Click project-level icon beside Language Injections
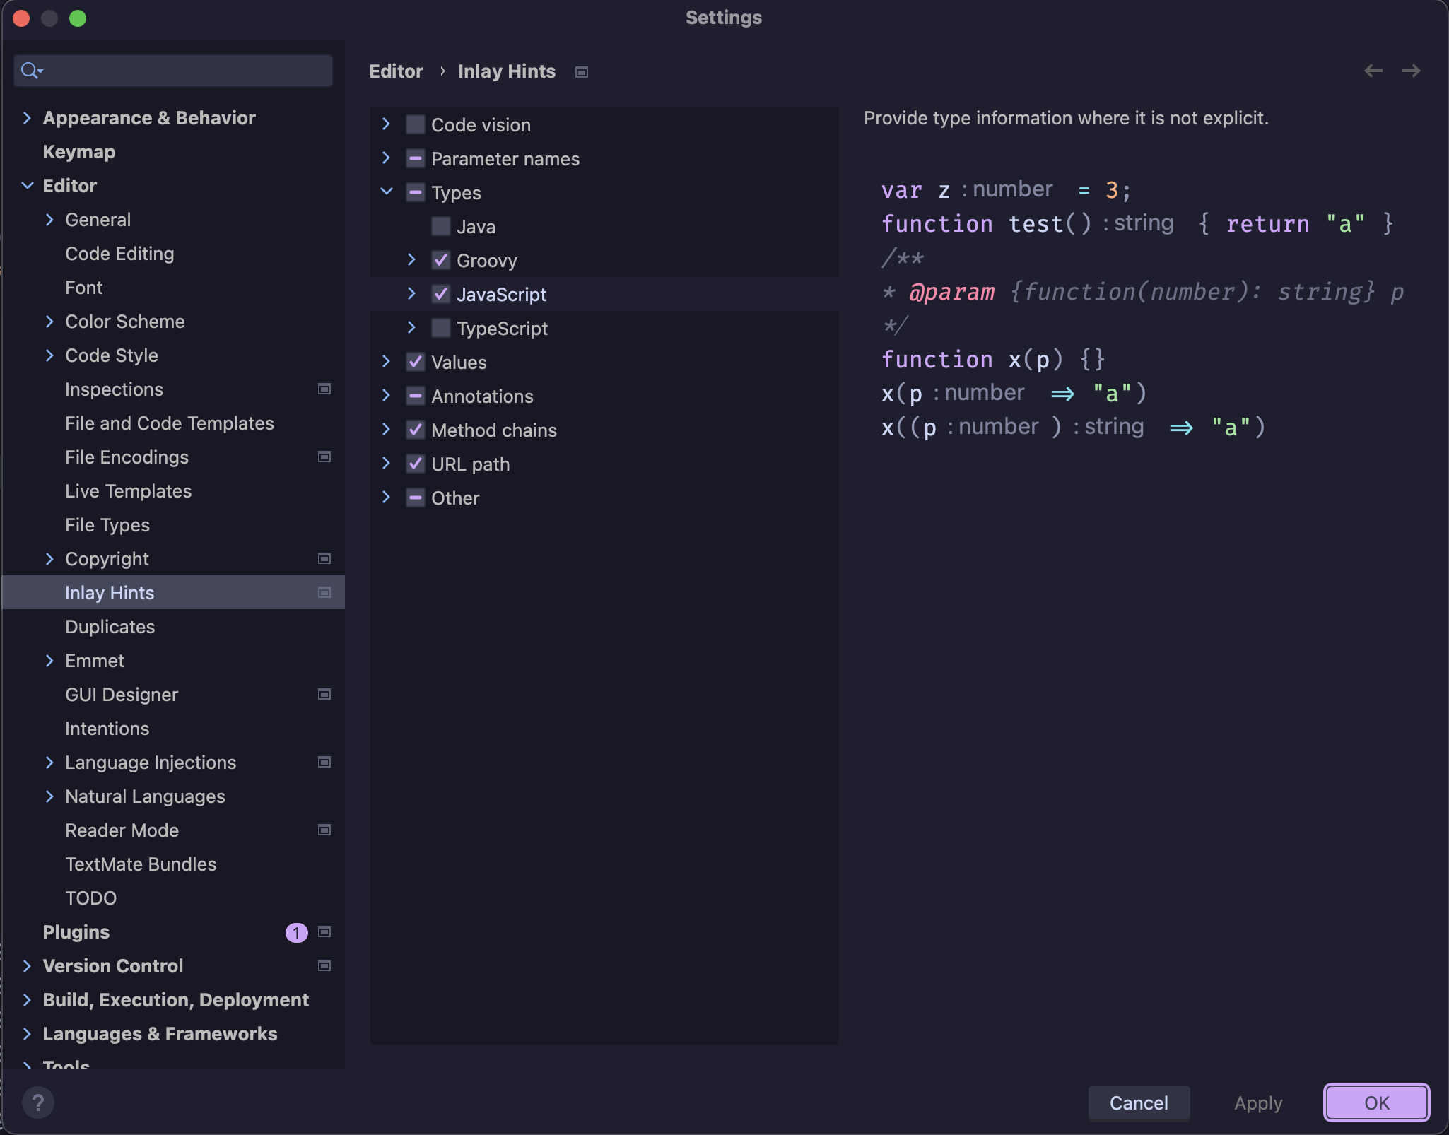Screen dimensions: 1449x1135 pyautogui.click(x=324, y=762)
